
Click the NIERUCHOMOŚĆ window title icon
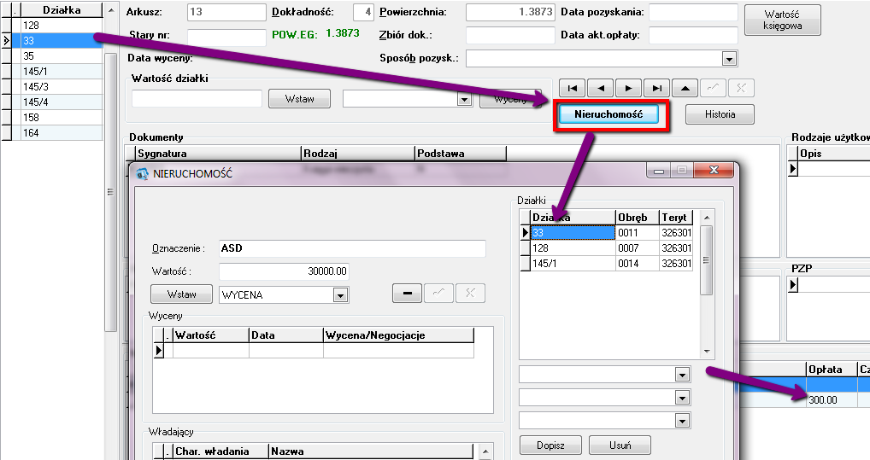pyautogui.click(x=143, y=173)
